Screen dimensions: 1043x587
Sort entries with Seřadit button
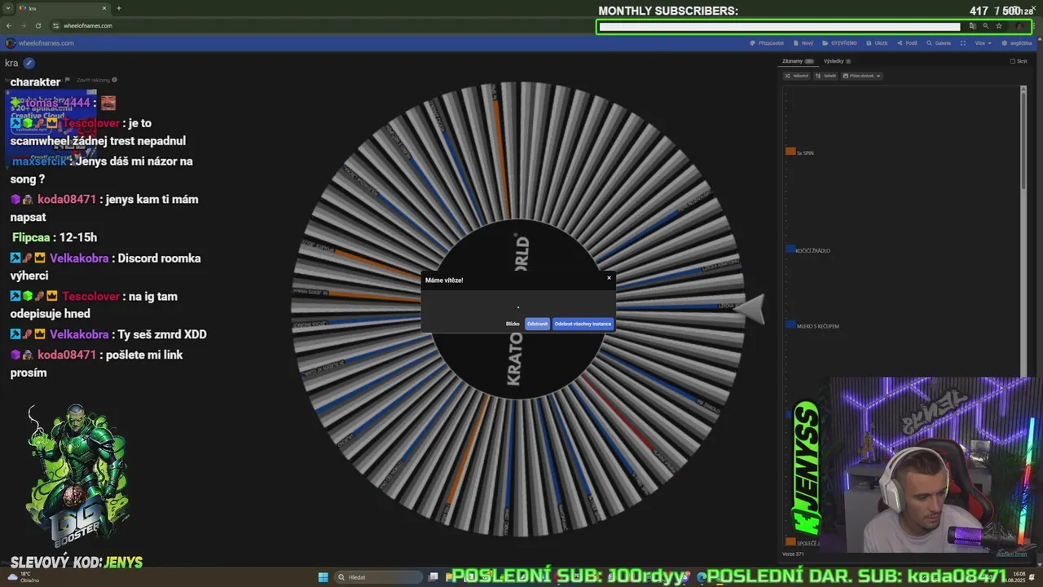(825, 76)
